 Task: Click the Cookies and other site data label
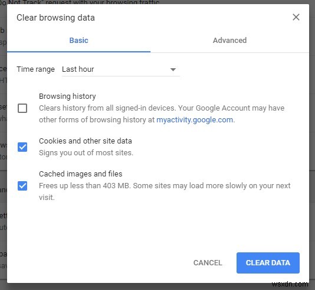coord(86,141)
